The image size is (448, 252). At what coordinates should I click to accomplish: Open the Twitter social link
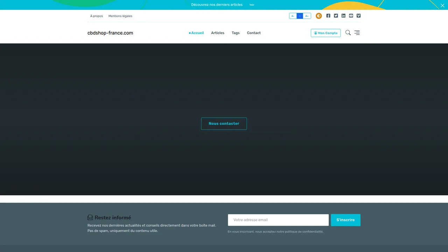click(x=336, y=16)
